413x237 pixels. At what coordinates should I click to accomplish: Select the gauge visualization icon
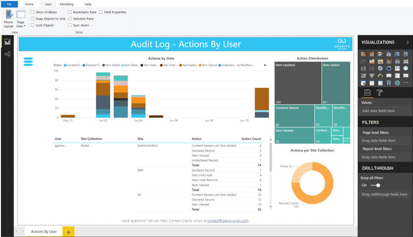(380, 76)
